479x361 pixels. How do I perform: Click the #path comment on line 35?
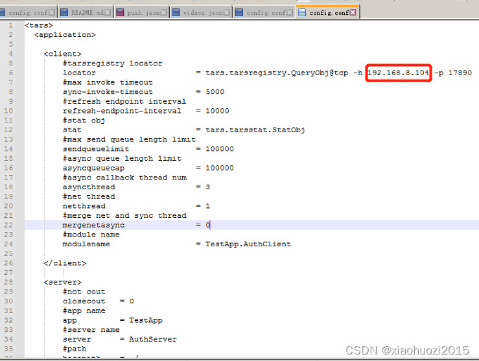(75, 349)
